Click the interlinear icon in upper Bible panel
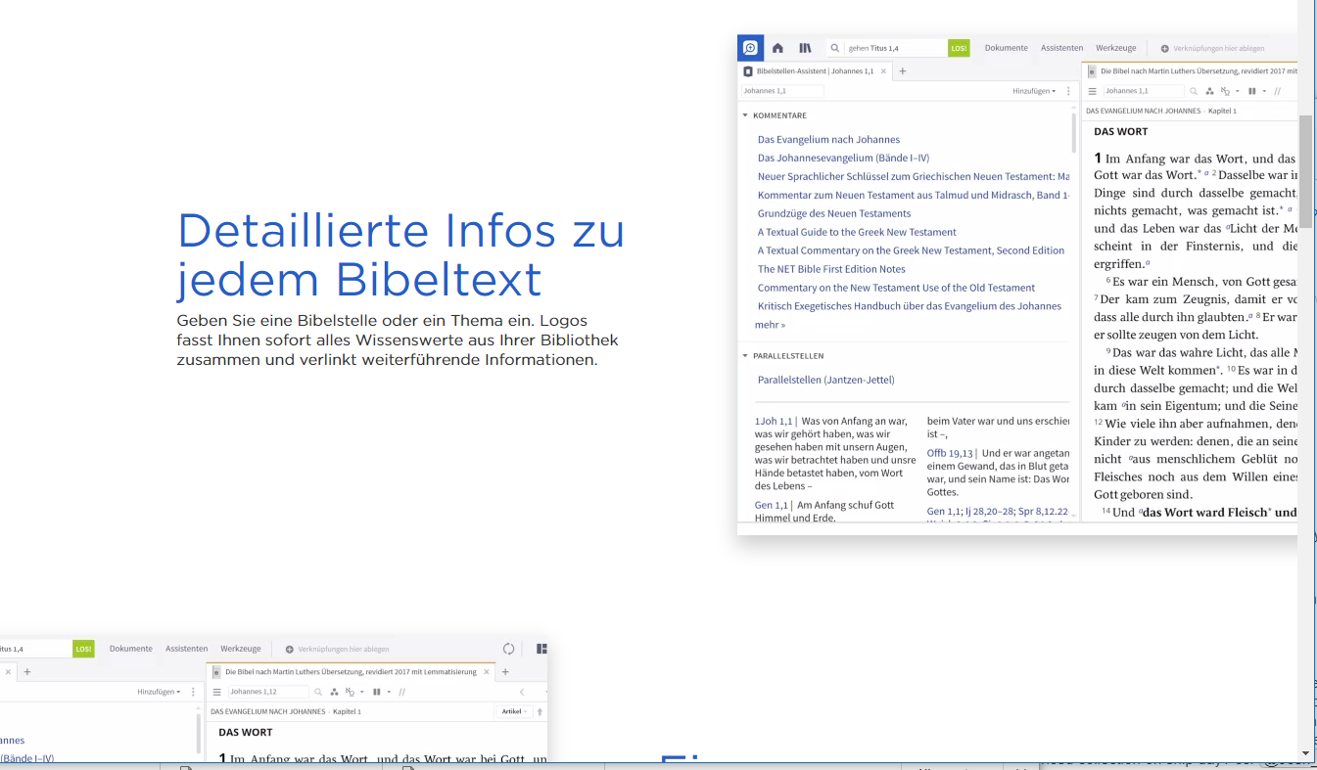 pos(1226,91)
